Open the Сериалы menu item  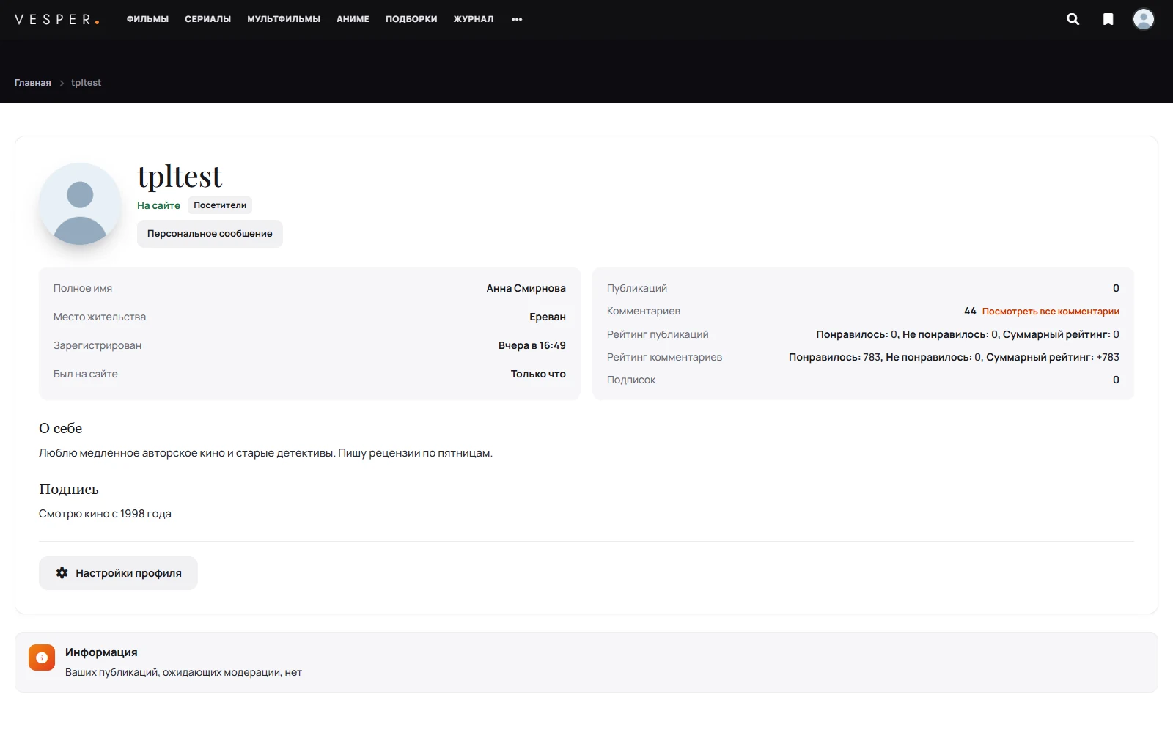pos(207,19)
